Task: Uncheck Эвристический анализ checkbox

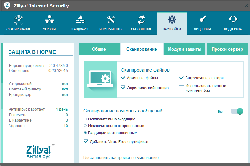Action: [123, 88]
